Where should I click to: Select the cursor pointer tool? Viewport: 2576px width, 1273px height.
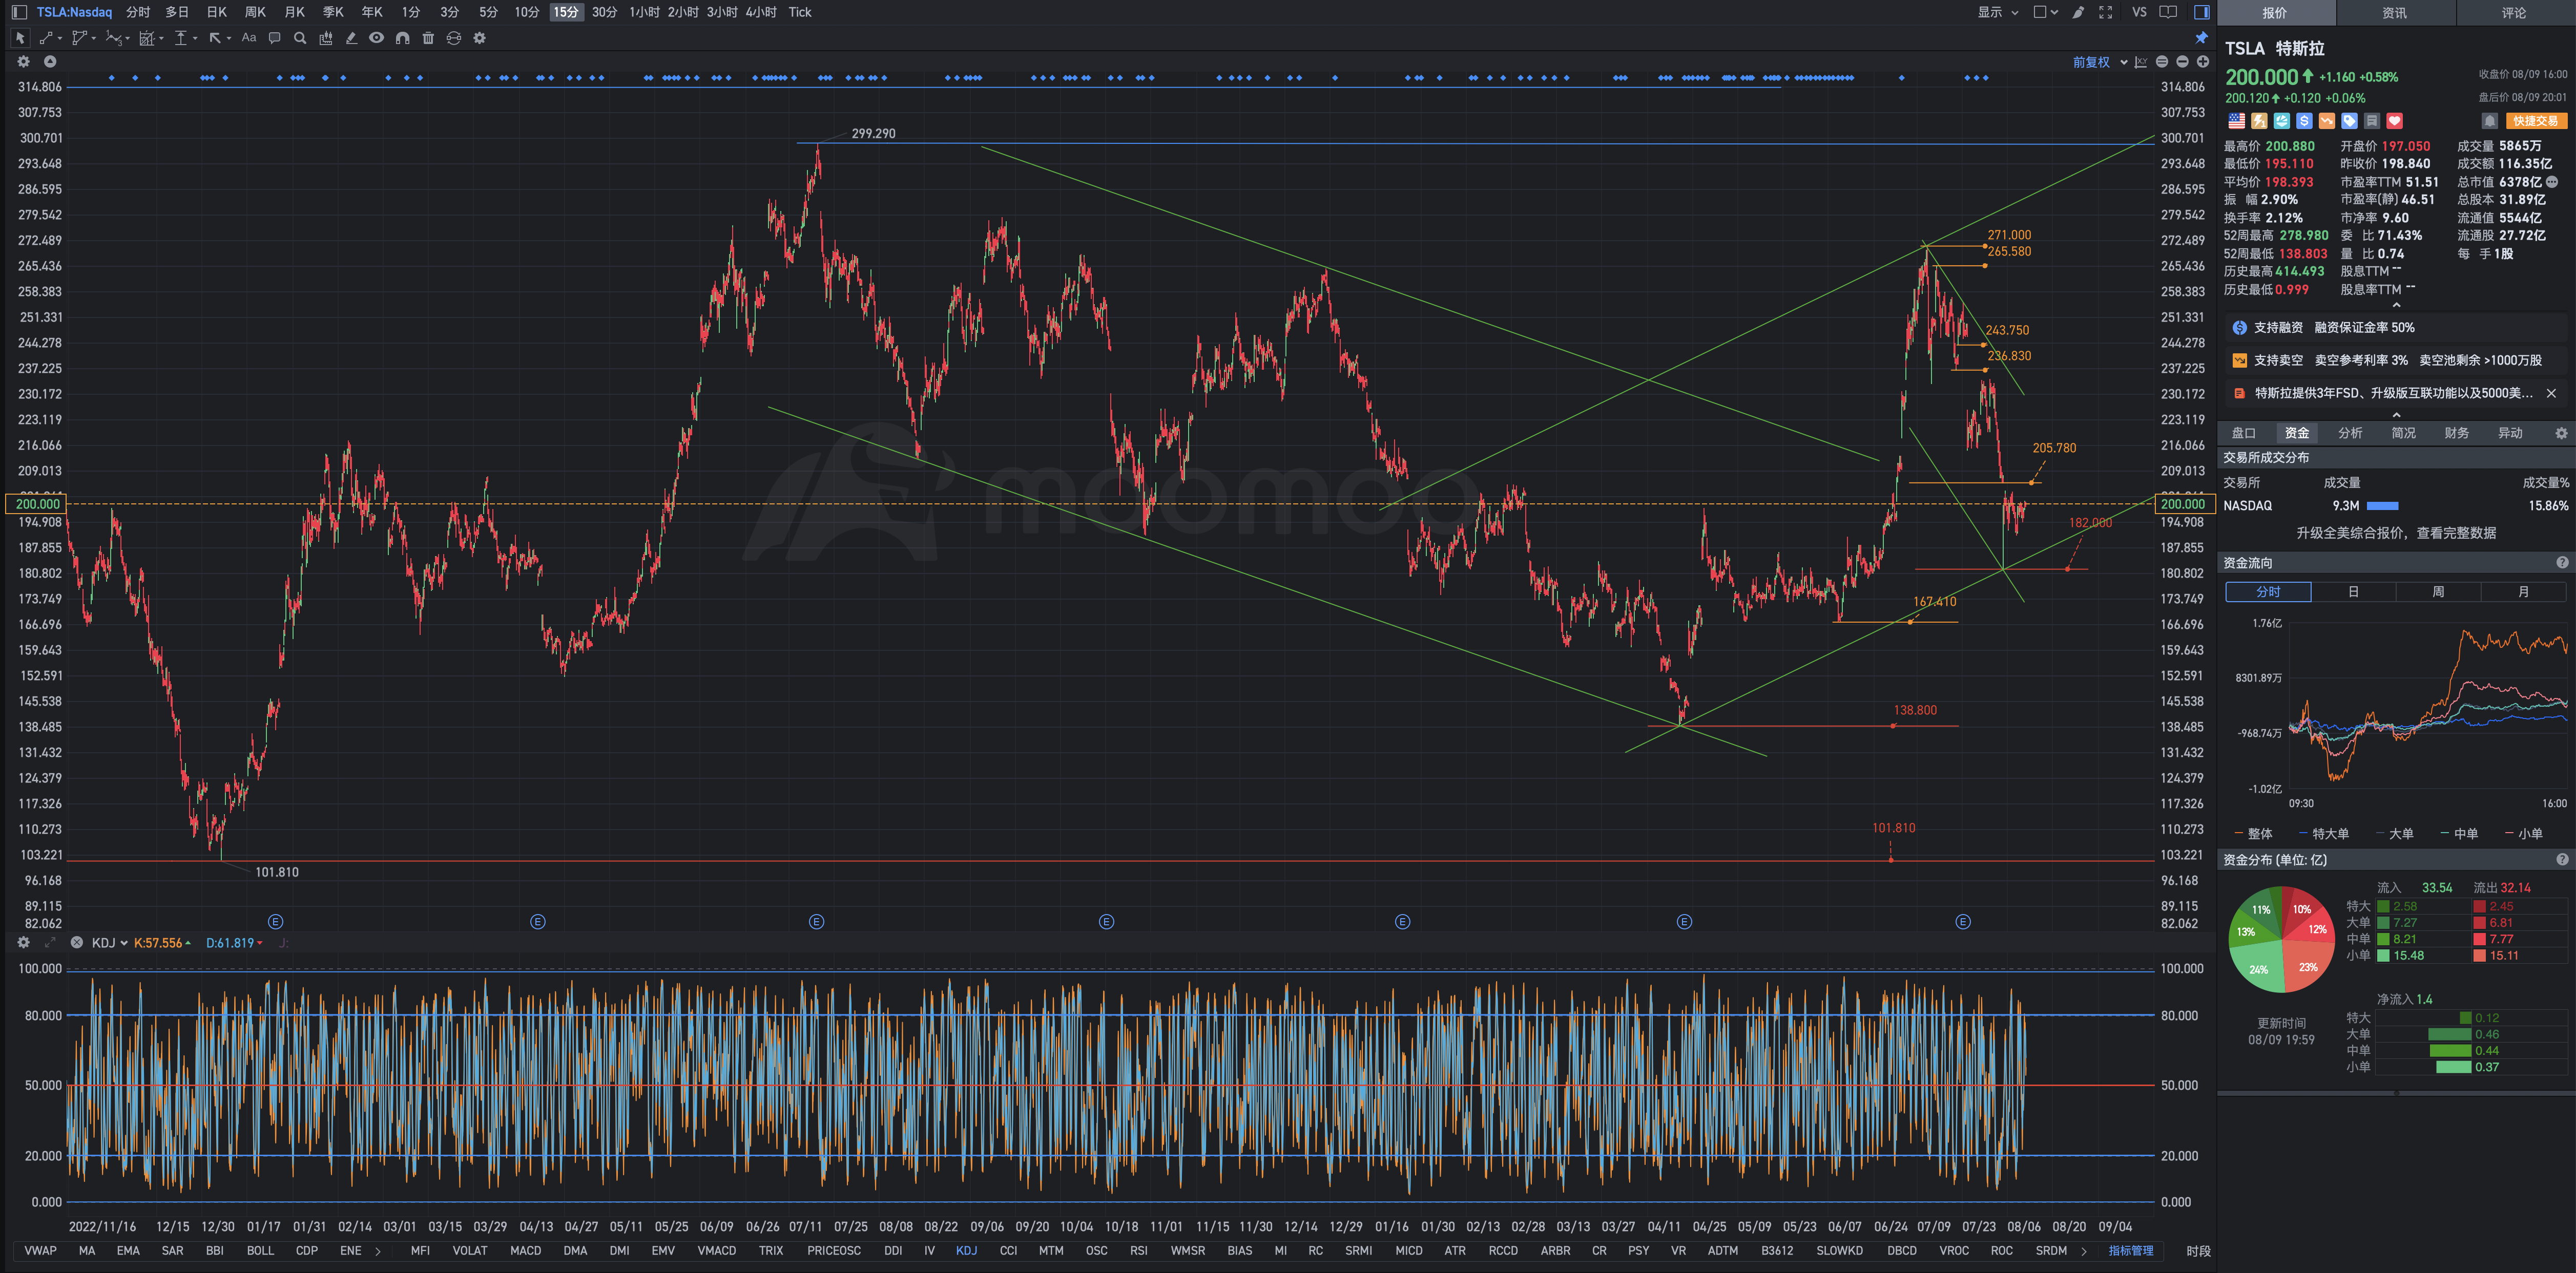(x=20, y=38)
